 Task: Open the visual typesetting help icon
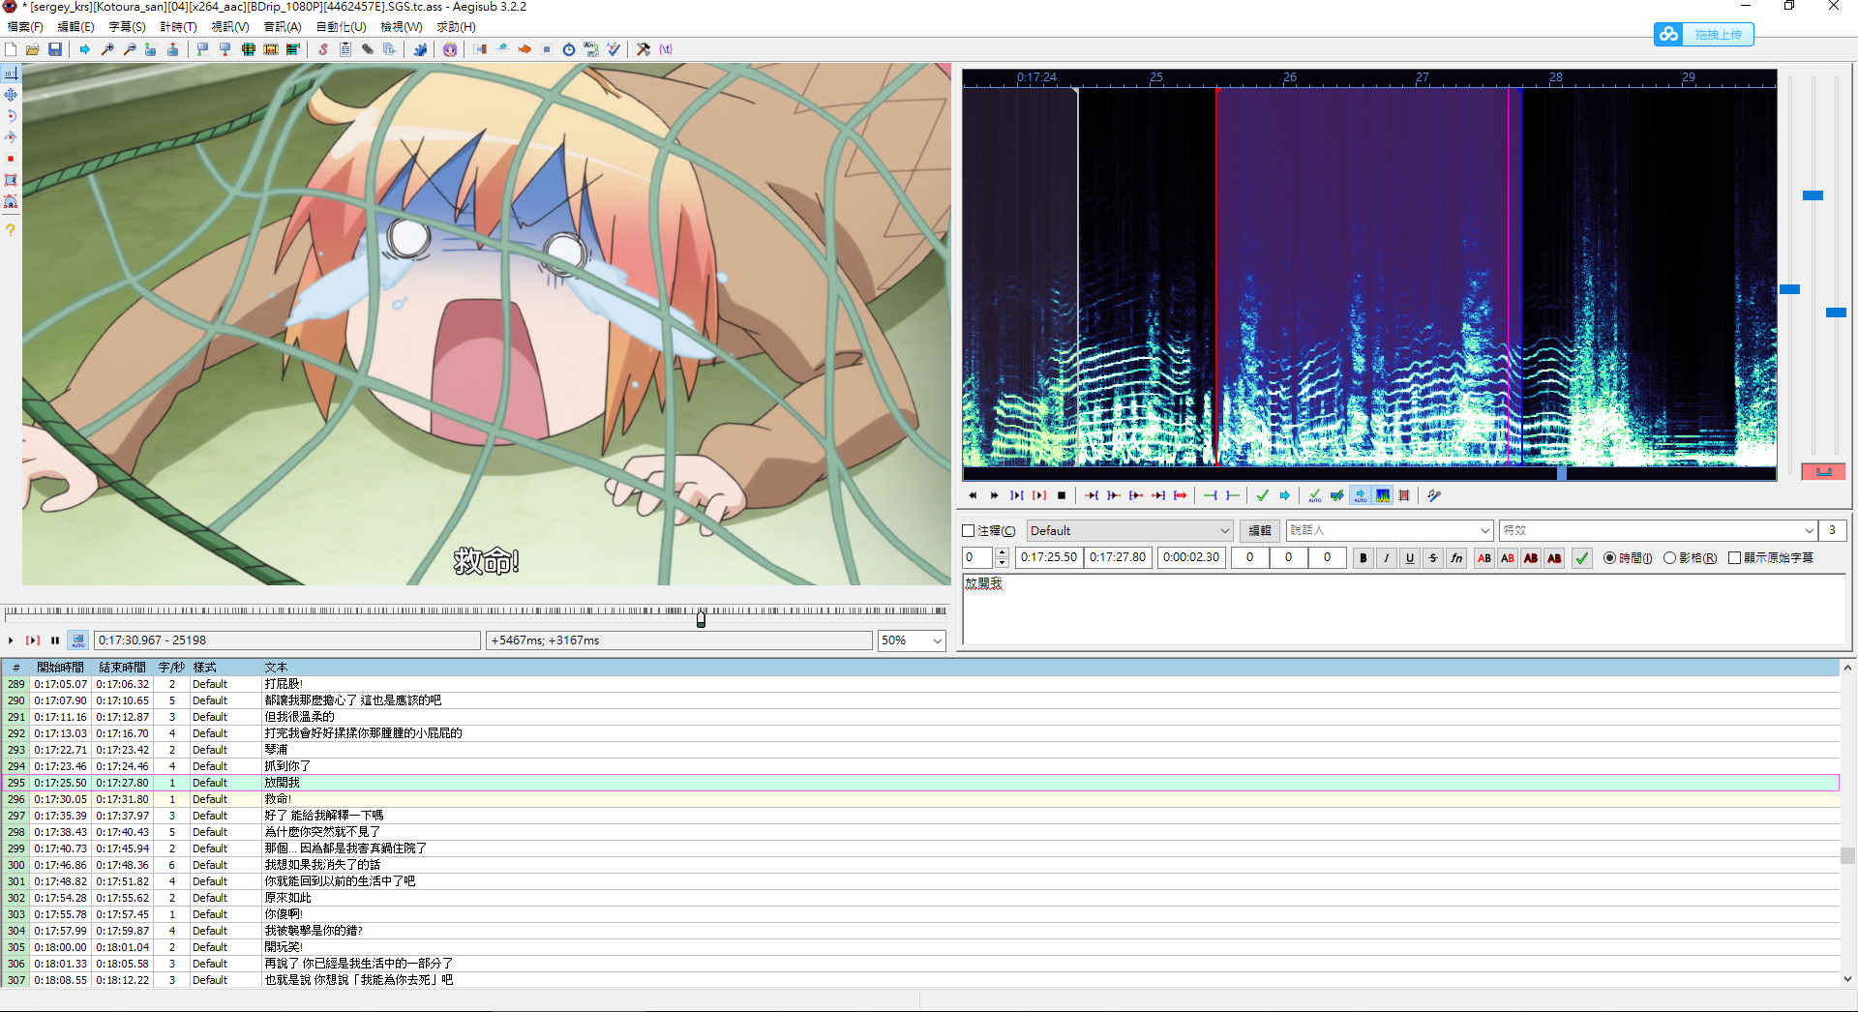(x=11, y=230)
